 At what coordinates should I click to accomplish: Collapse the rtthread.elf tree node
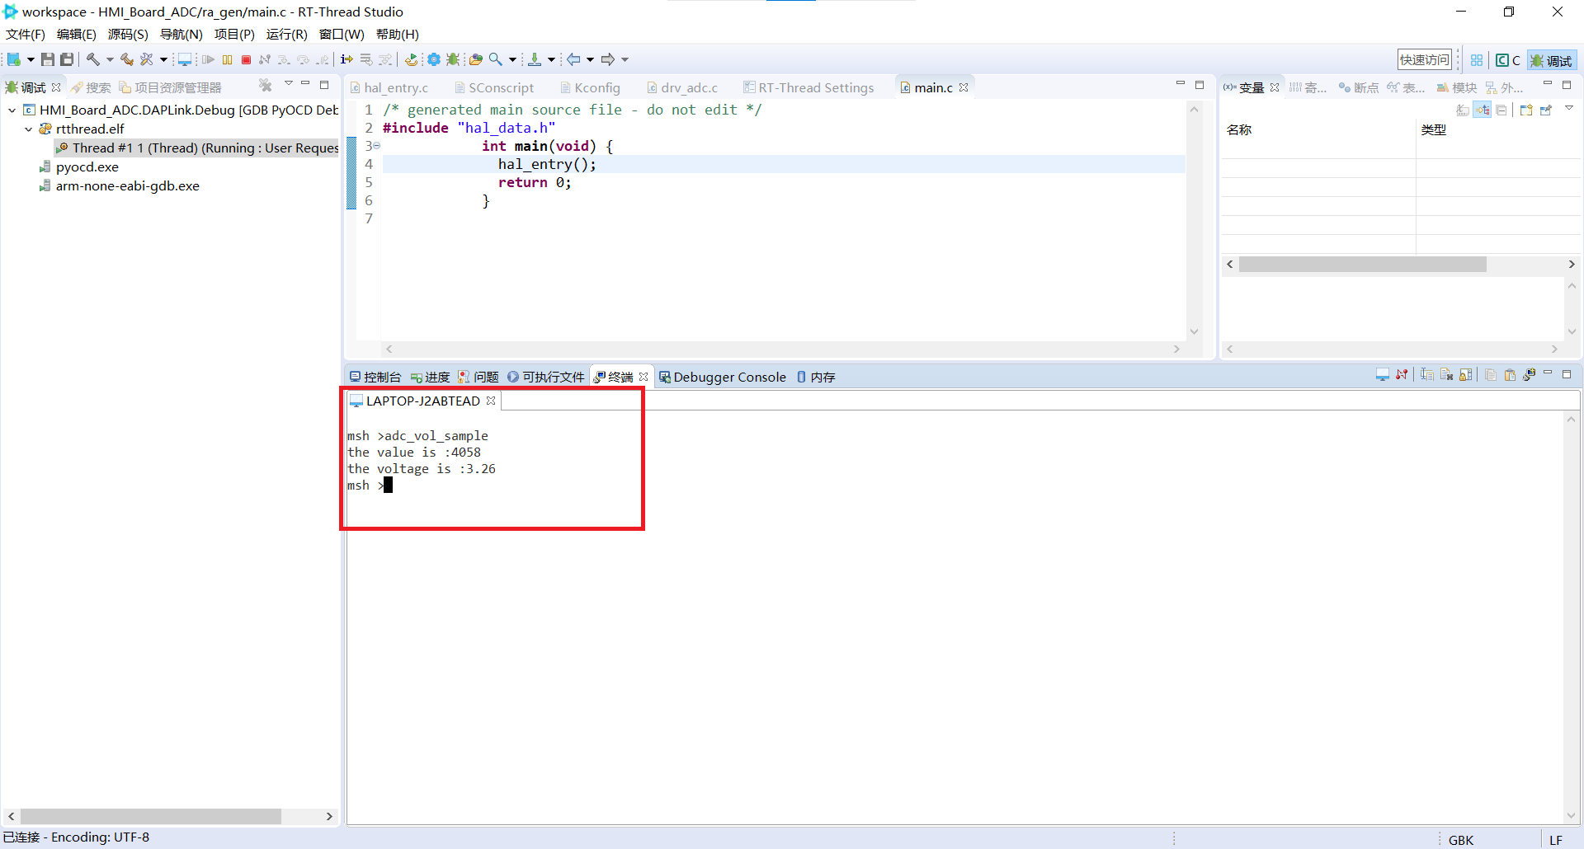pos(29,129)
